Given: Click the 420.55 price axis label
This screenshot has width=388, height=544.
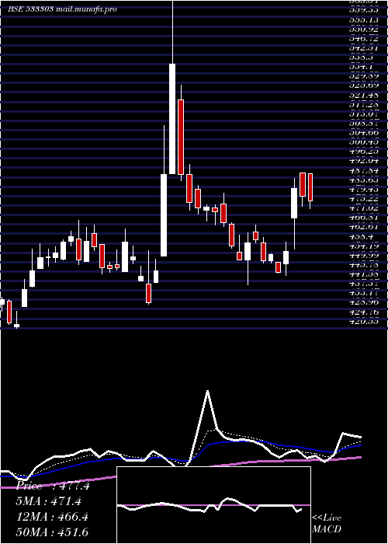Looking at the screenshot, I should (364, 321).
